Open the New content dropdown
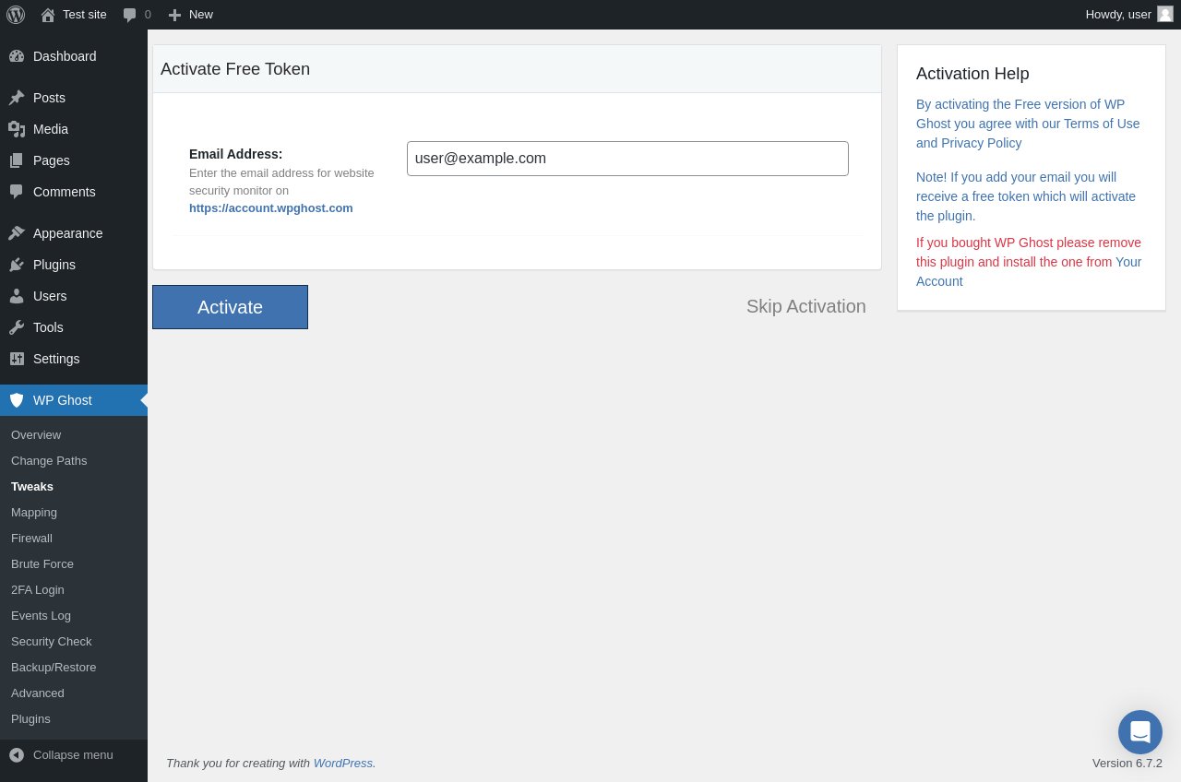Viewport: 1181px width, 782px height. coord(191,15)
